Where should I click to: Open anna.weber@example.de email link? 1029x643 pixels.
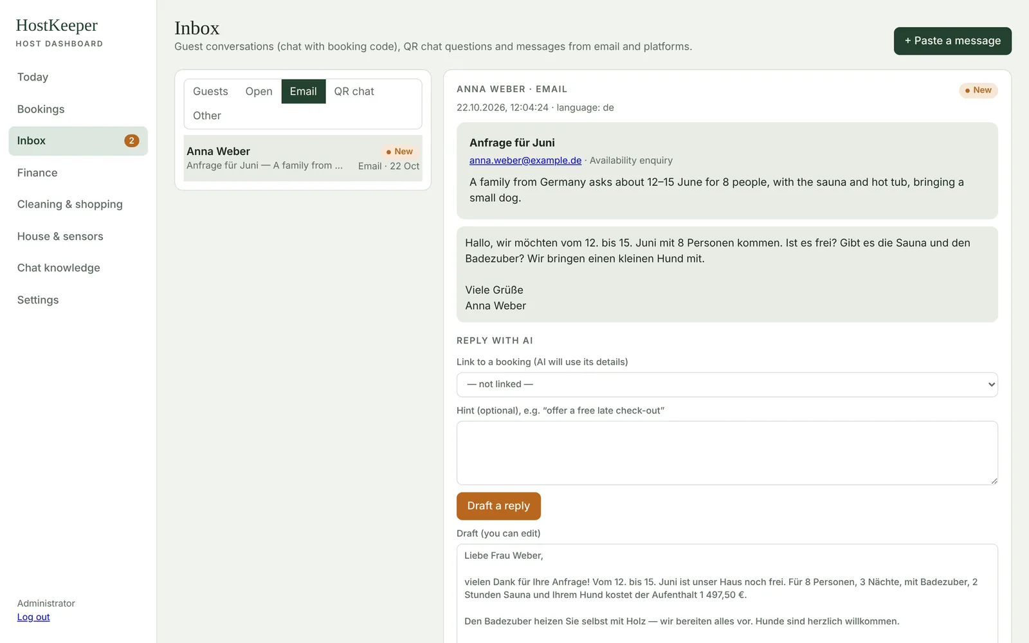point(525,161)
